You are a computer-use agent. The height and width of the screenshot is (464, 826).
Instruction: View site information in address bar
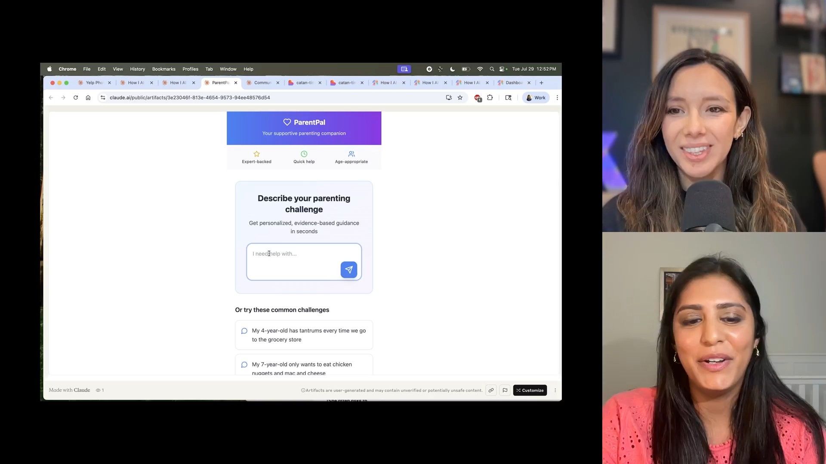tap(103, 98)
